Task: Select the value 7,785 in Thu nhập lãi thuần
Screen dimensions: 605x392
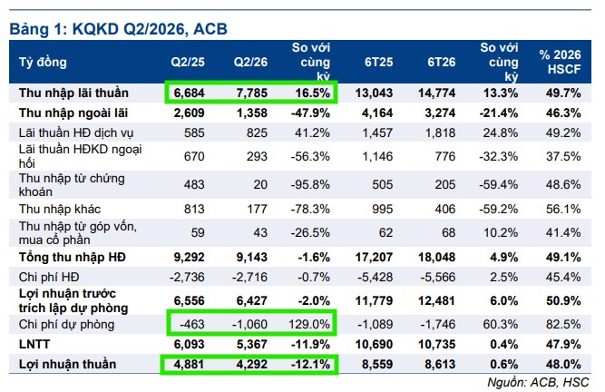Action: tap(252, 93)
